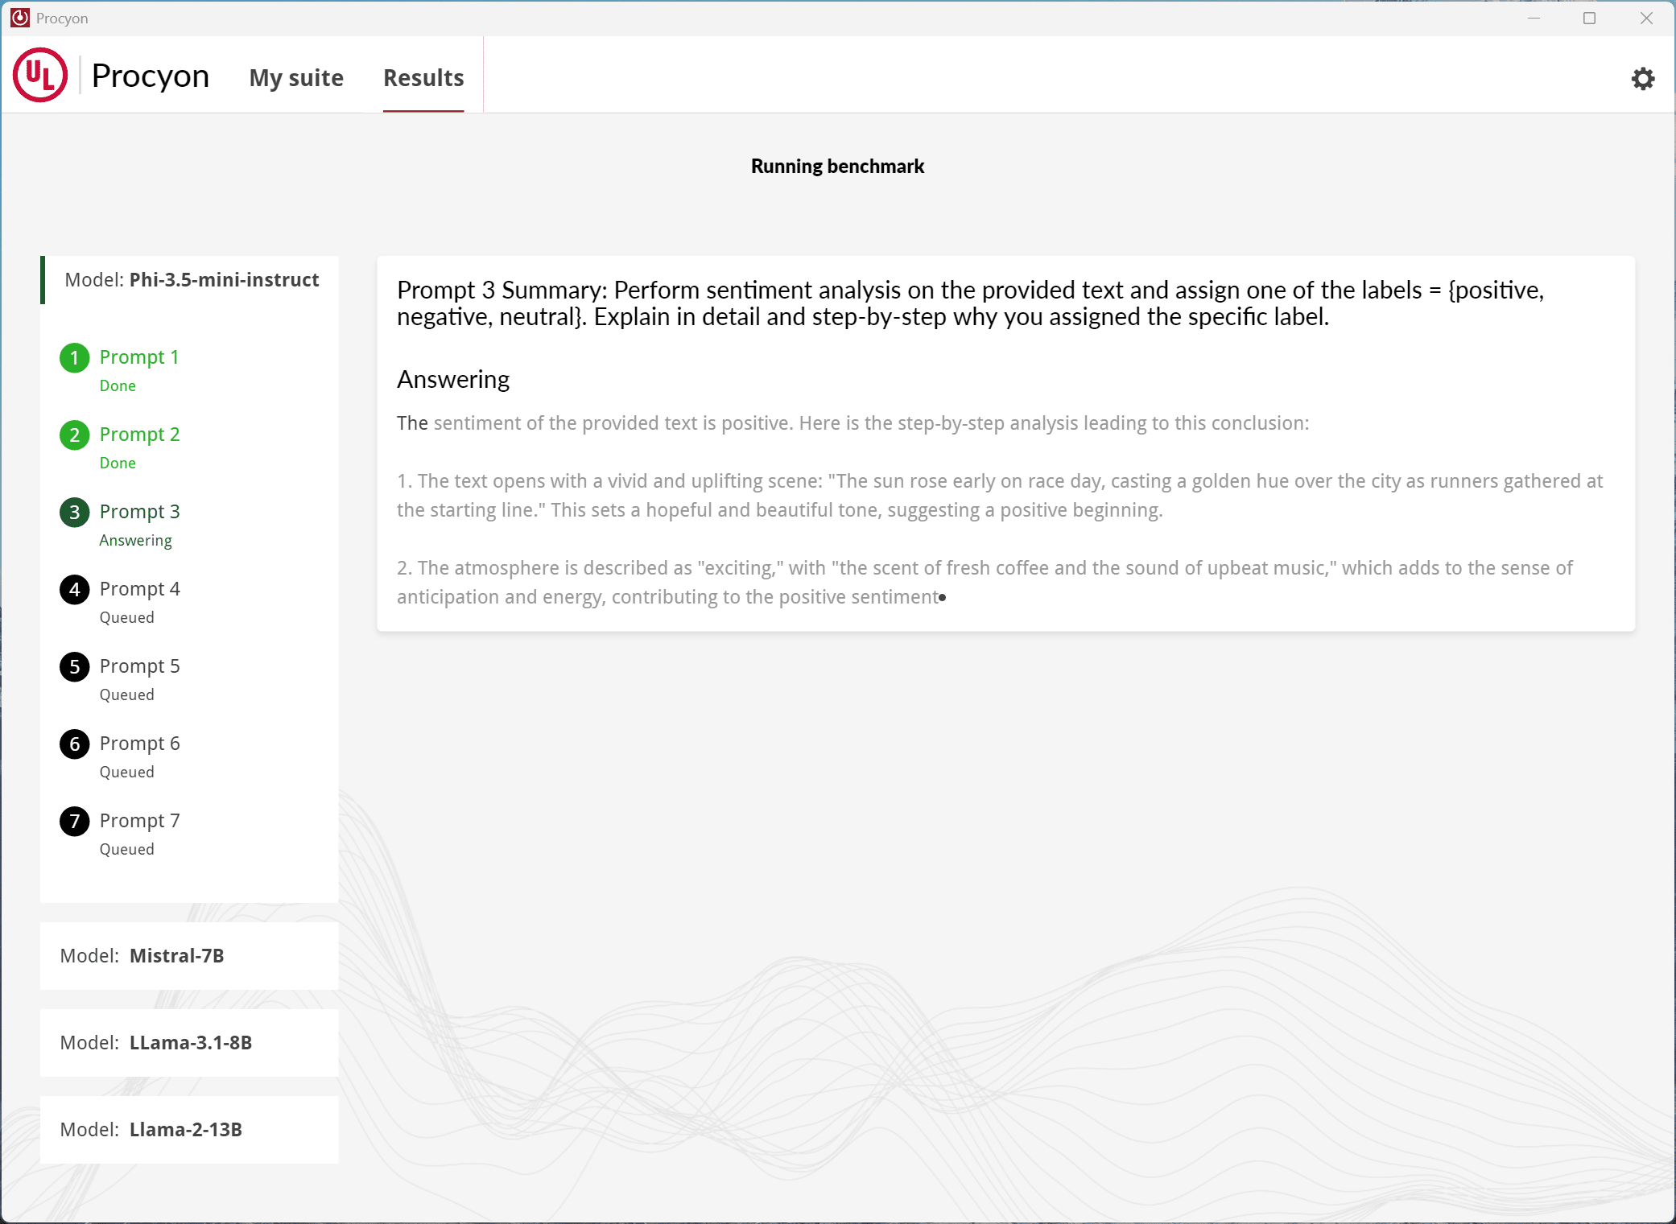
Task: Switch to the Results tab
Action: [423, 77]
